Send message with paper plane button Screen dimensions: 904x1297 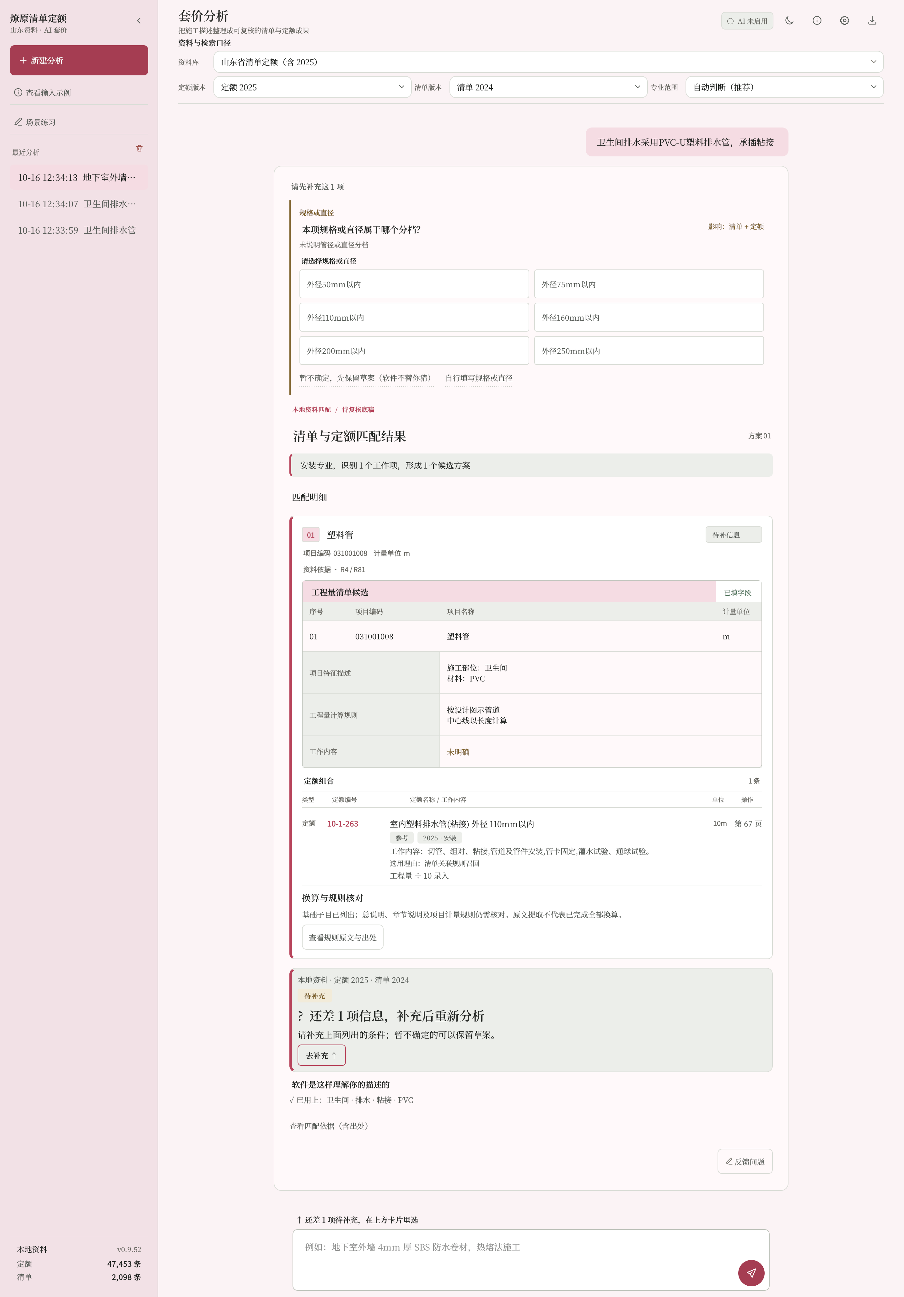[x=751, y=1273]
